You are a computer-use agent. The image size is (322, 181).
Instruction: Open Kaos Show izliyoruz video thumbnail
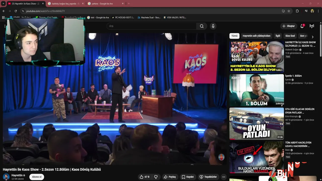(x=257, y=57)
